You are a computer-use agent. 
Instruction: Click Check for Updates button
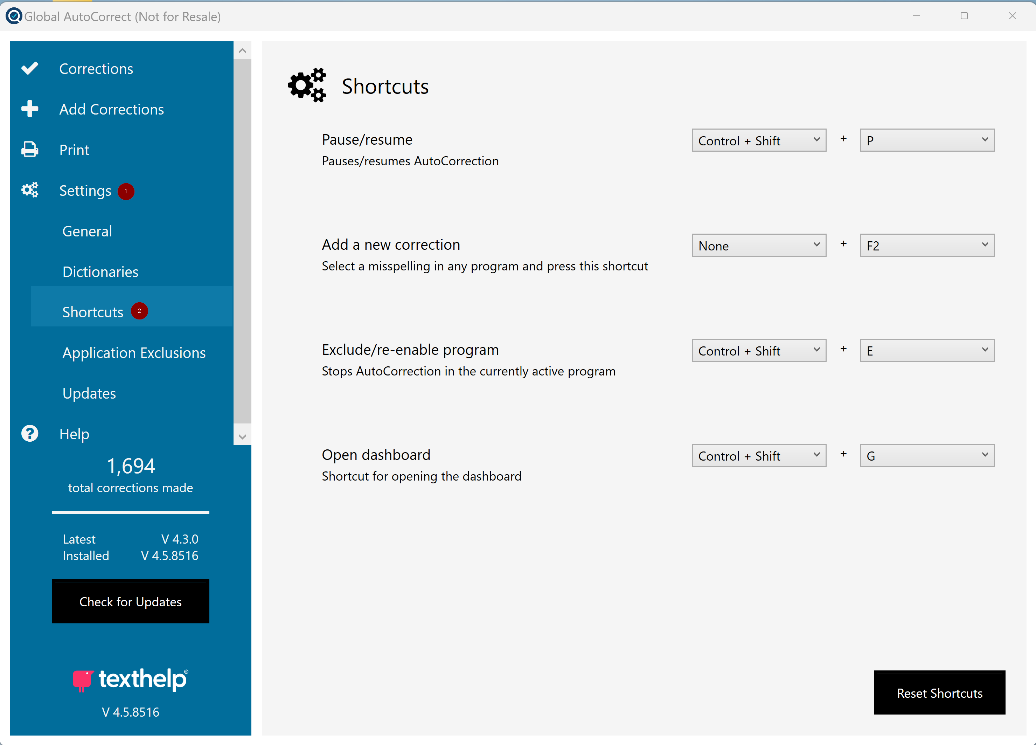pos(131,601)
